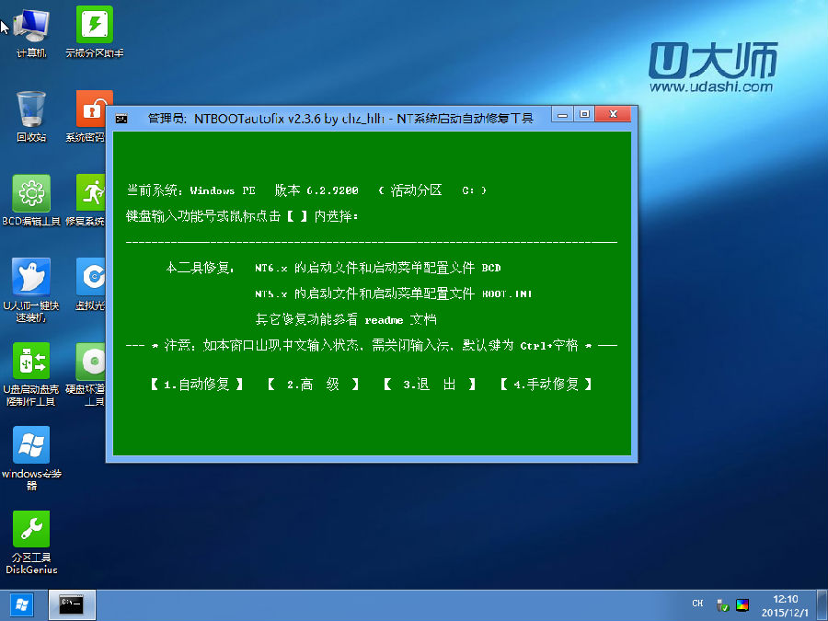Click the command prompt taskbar item
Image resolution: width=828 pixels, height=621 pixels.
point(73,604)
